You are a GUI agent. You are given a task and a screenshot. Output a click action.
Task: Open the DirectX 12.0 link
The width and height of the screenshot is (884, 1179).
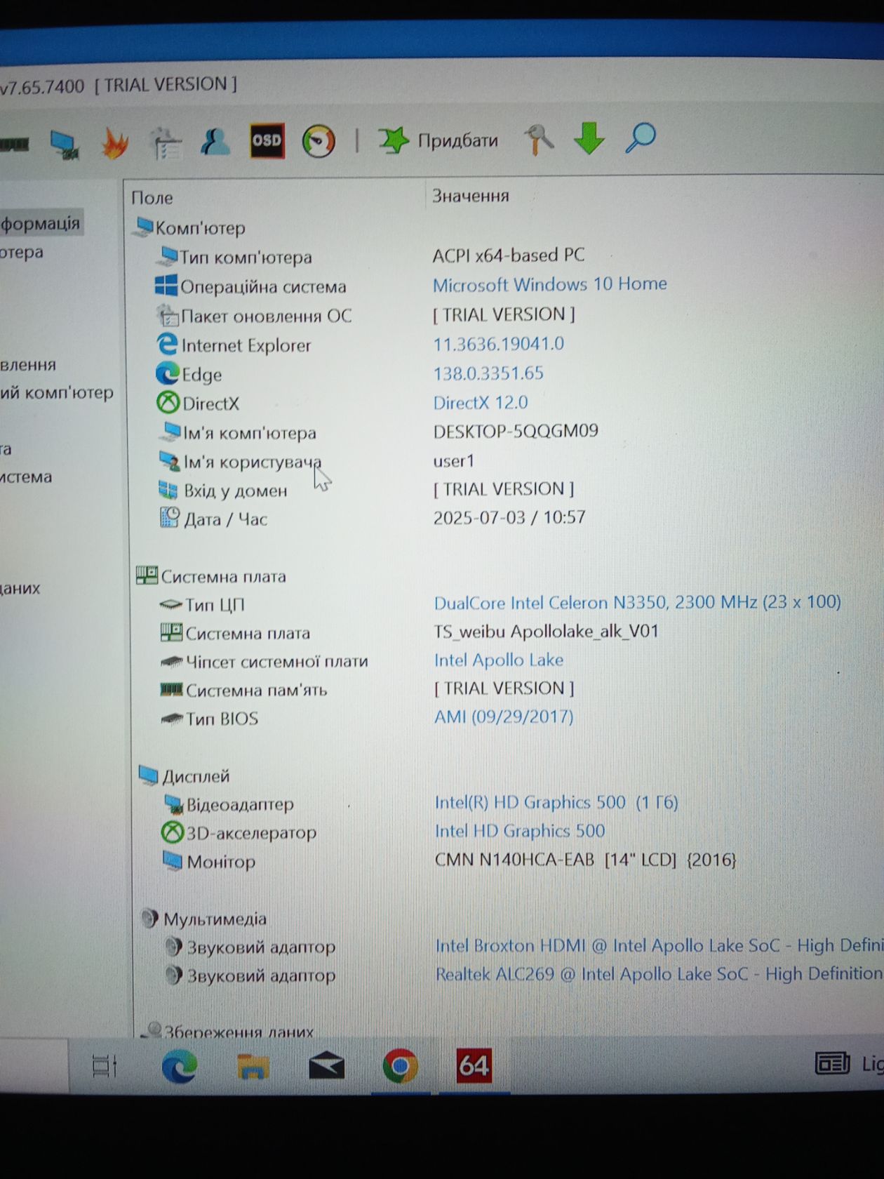coord(480,403)
